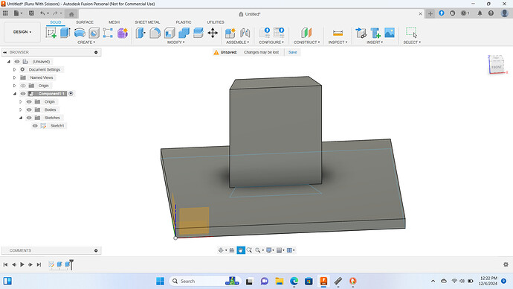The width and height of the screenshot is (513, 289).
Task: Click the Extrude tool icon
Action: coord(65,33)
